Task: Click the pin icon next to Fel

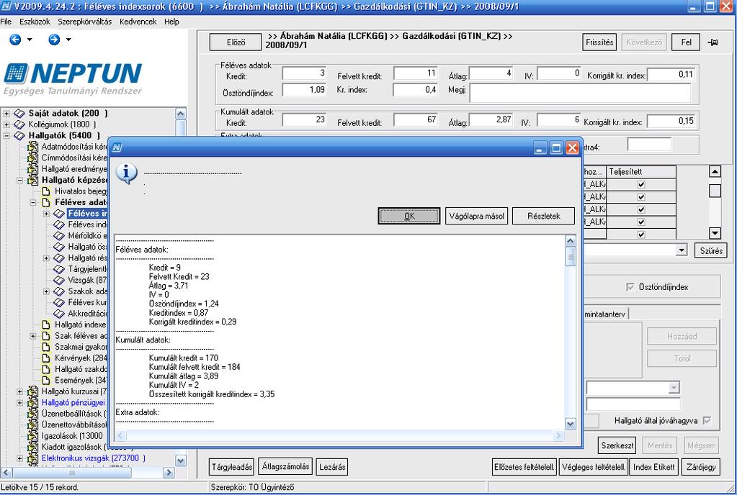Action: (713, 42)
